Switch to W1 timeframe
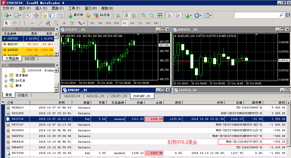This screenshot has height=158, width=291. [x=148, y=23]
